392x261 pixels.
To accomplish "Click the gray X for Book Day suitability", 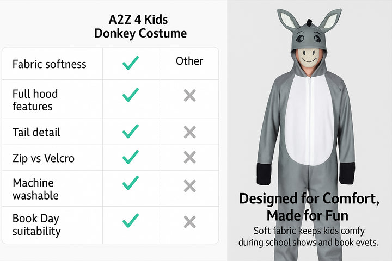I will click(190, 222).
